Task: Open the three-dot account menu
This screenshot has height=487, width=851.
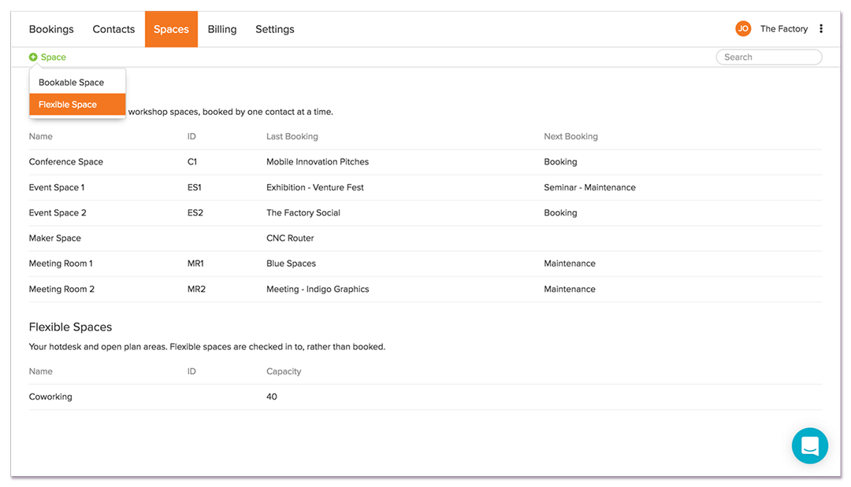Action: 821,29
